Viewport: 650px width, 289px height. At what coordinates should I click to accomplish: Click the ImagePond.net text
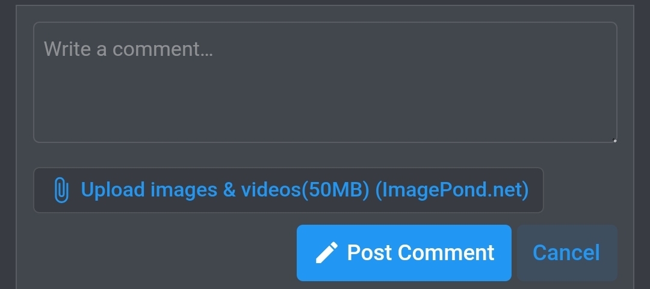tap(452, 190)
